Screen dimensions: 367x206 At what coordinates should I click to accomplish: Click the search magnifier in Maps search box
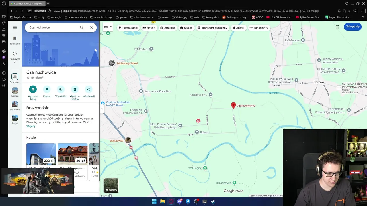pos(82,27)
